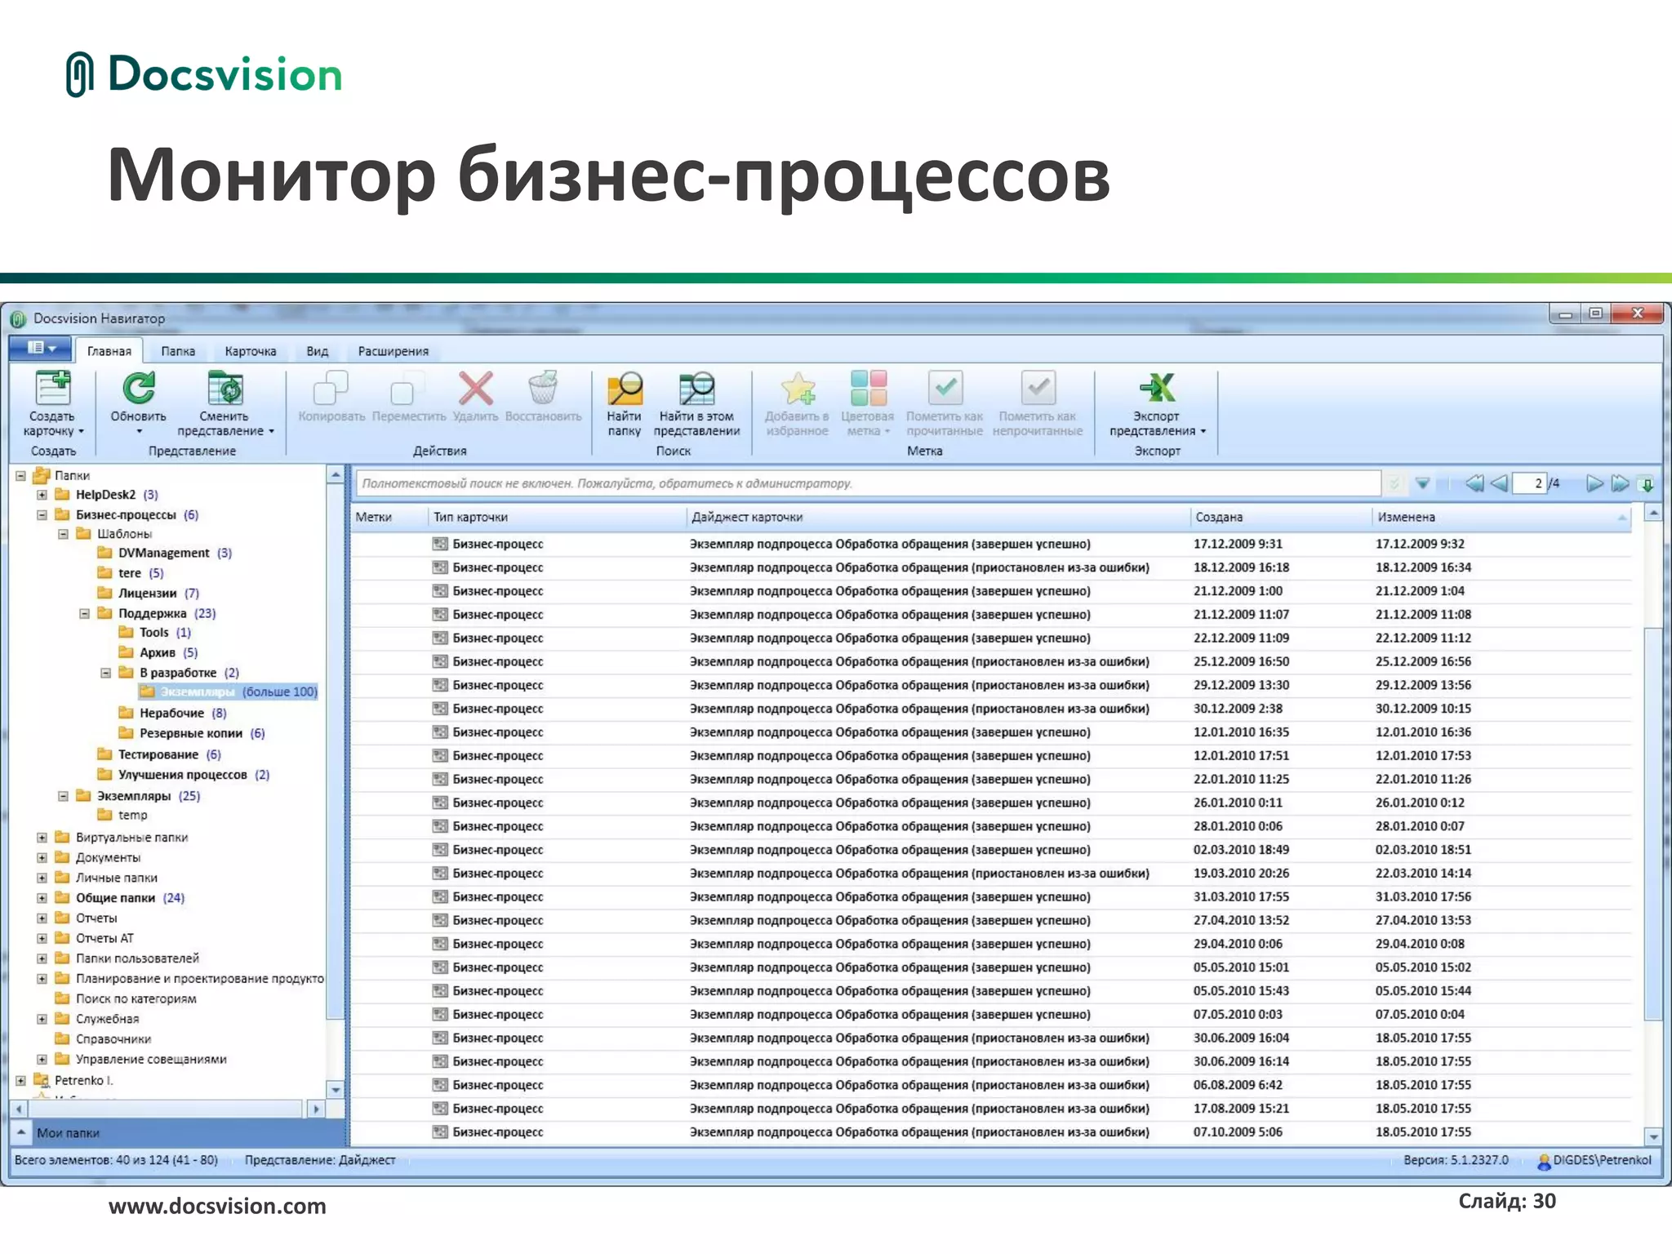
Task: Collapse the Поддержка folder
Action: (85, 613)
